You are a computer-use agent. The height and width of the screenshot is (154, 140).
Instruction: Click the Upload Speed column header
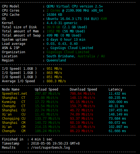pos(47,89)
